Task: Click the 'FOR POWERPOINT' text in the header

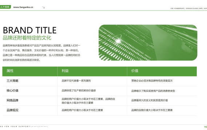Action: 177,8
